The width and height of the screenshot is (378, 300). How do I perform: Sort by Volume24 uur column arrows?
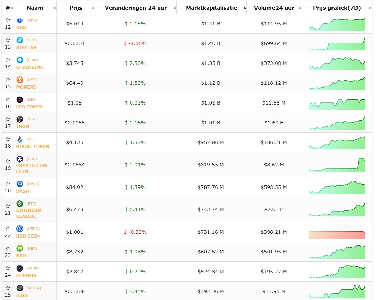tap(300, 8)
